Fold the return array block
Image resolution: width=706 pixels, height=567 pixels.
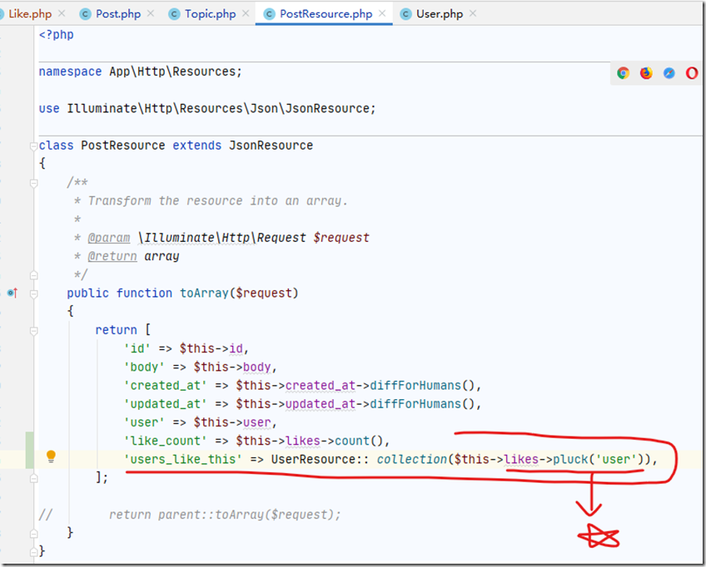pos(34,331)
